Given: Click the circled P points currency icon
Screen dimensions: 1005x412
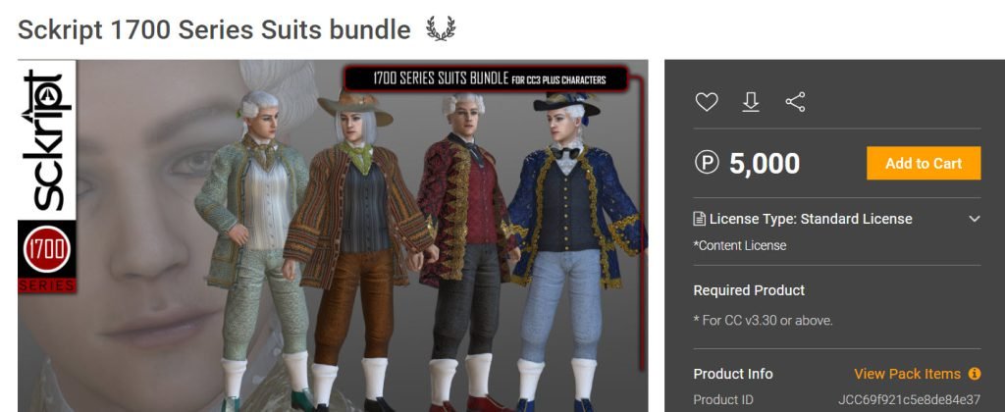Looking at the screenshot, I should [x=707, y=163].
